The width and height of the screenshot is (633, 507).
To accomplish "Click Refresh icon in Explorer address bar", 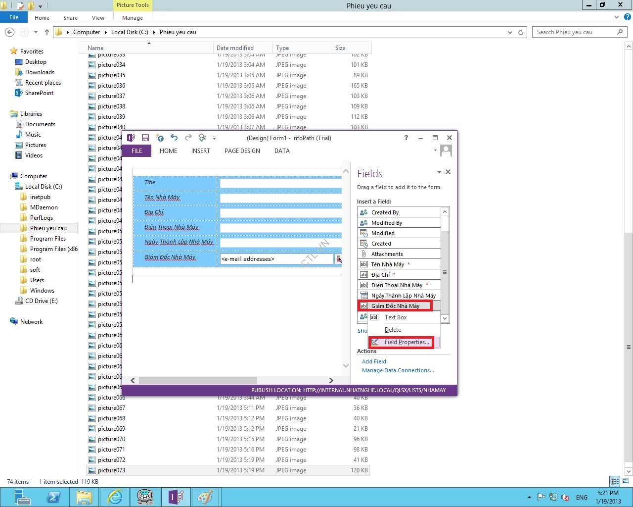I will coord(521,32).
